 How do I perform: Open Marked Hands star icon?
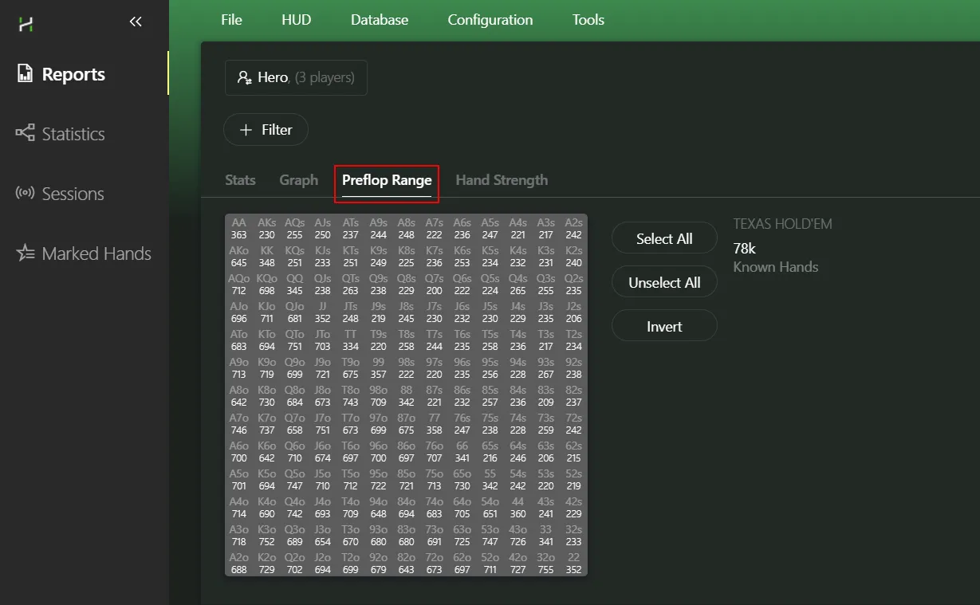tap(26, 253)
